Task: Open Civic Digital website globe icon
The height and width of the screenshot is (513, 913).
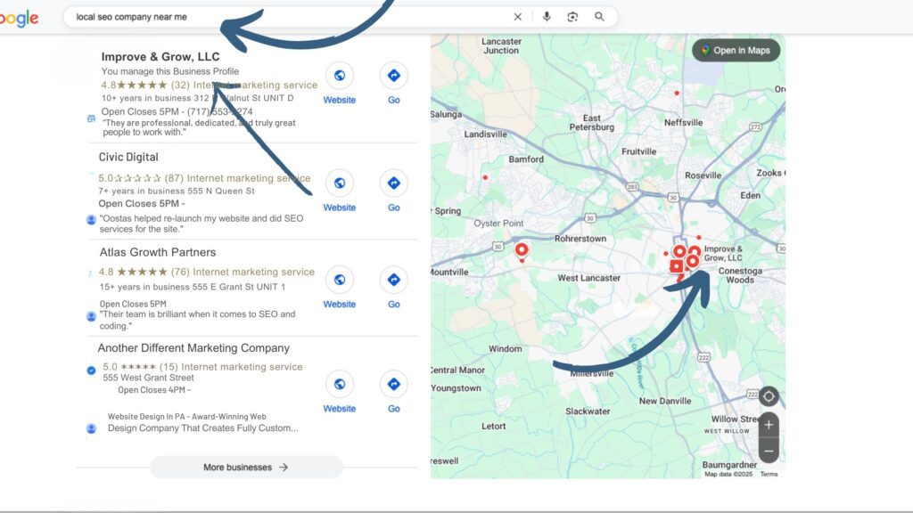Action: pyautogui.click(x=340, y=183)
